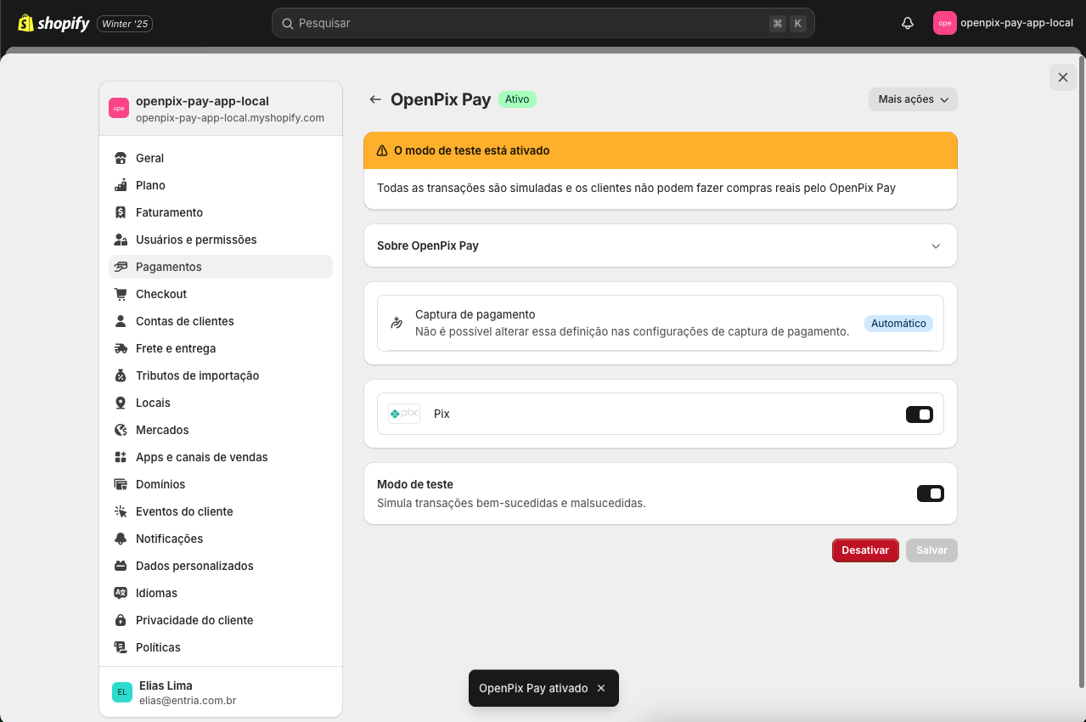Expand the Sobre OpenPix Pay section

[935, 245]
